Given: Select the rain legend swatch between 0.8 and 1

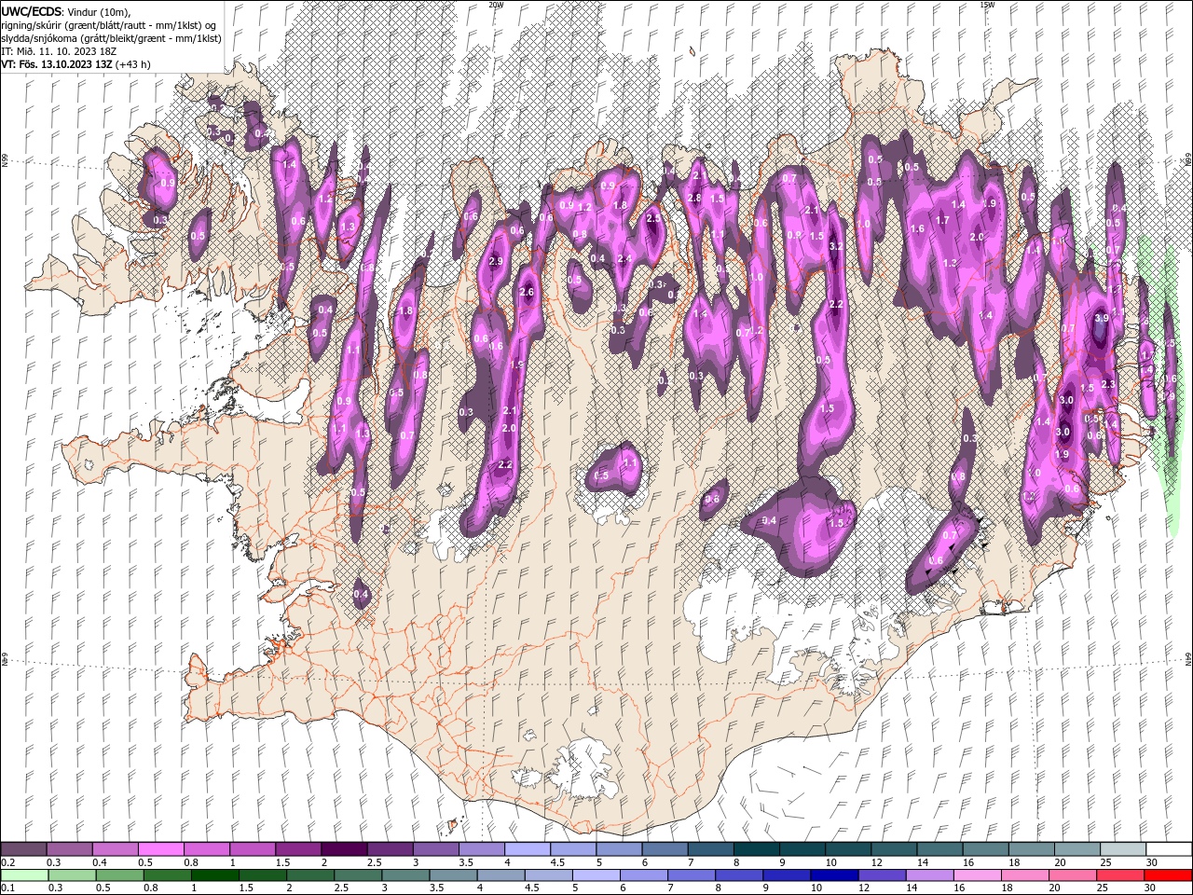Looking at the screenshot, I should coord(168,875).
